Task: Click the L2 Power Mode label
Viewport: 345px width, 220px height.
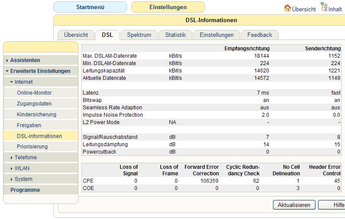Action: click(101, 122)
